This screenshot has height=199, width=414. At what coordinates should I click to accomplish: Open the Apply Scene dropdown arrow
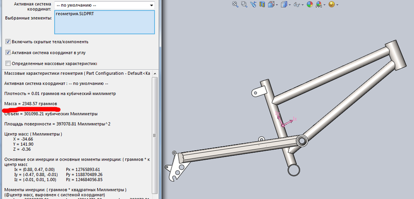pos(324,5)
